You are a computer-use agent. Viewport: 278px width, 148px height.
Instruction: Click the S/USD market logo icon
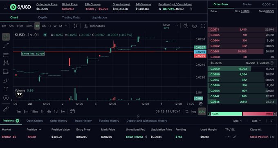point(13,7)
